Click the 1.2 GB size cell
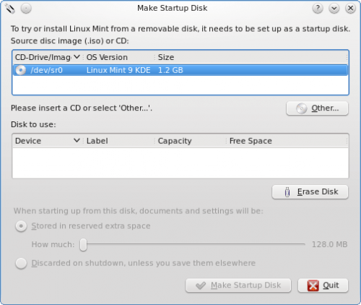The height and width of the screenshot is (305, 361). coord(170,70)
